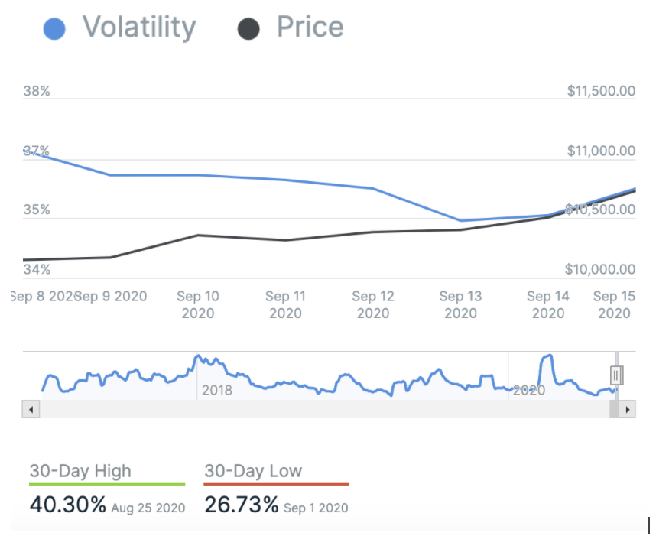Select the 30-Day Low heading
Image resolution: width=656 pixels, height=549 pixels.
(253, 471)
